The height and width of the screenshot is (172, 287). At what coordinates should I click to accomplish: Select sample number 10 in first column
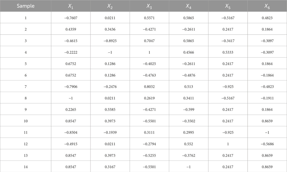click(x=26, y=121)
